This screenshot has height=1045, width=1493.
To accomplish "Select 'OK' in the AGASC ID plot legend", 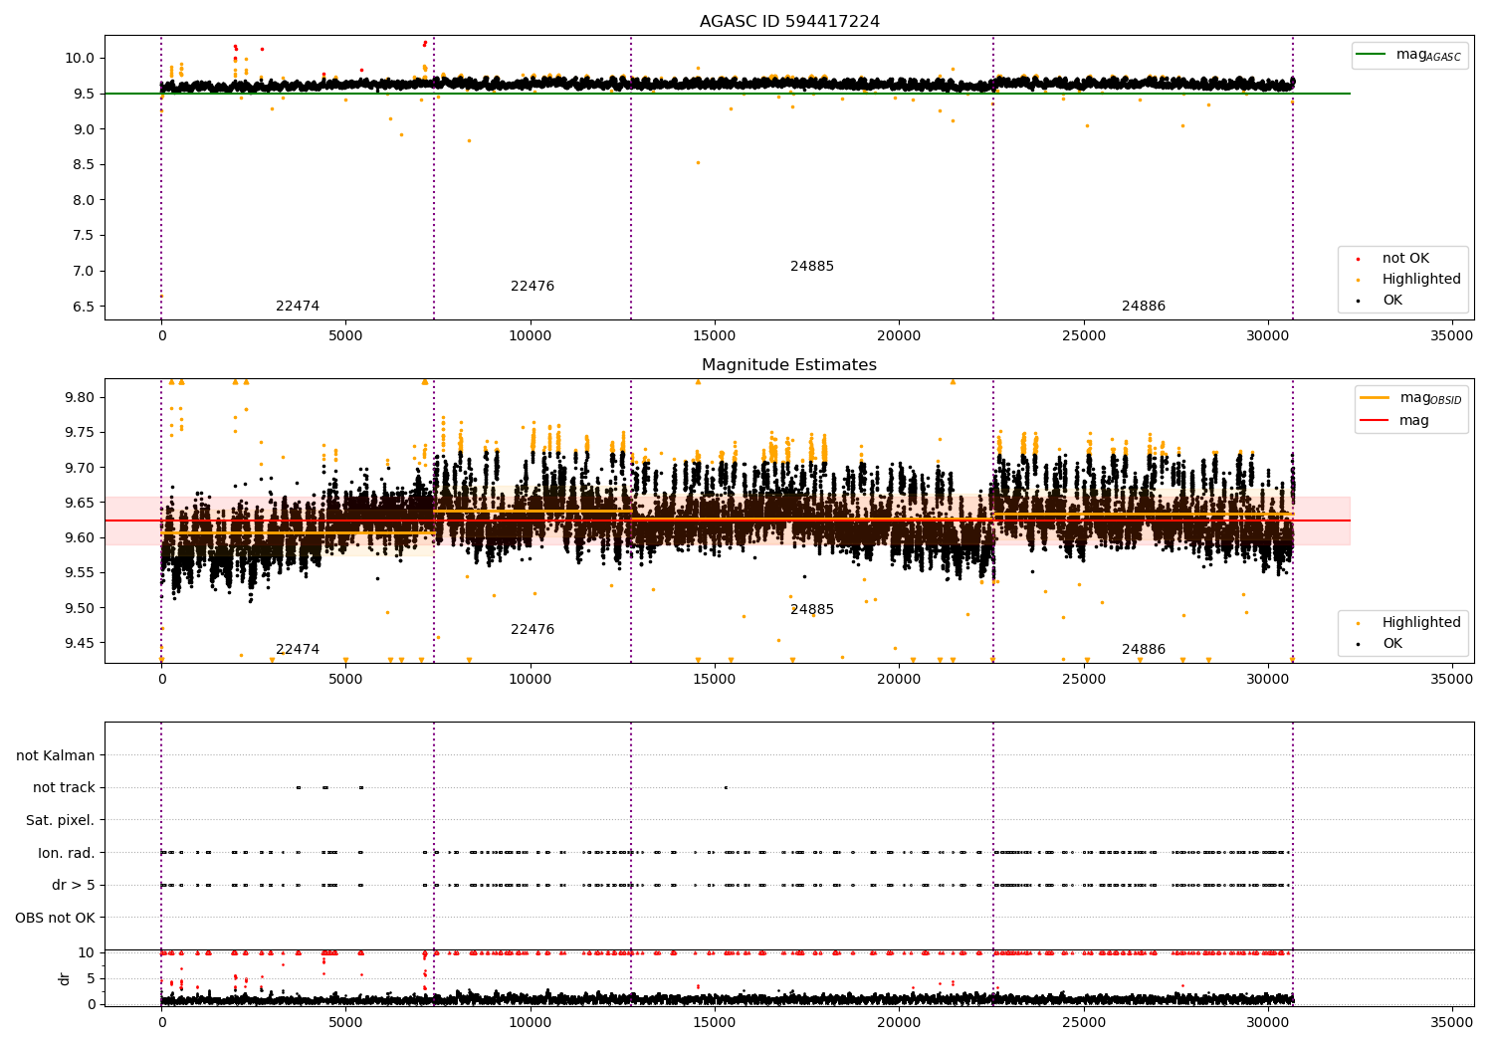I will point(1392,301).
